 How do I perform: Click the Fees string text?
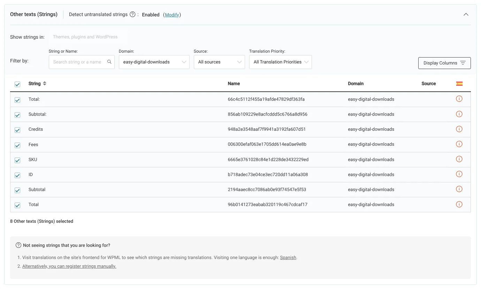(x=33, y=144)
